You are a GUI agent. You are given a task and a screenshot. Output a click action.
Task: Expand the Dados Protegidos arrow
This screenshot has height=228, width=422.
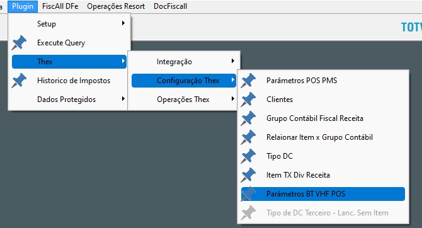(x=123, y=98)
